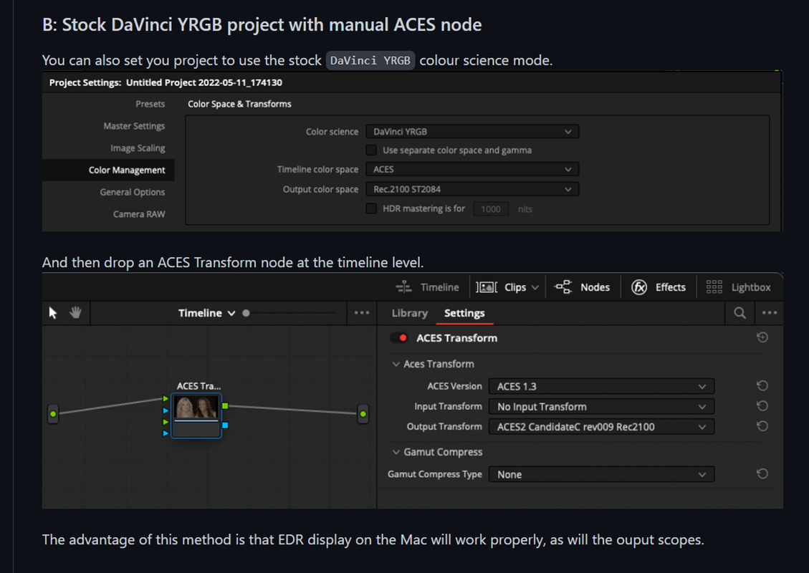Image resolution: width=809 pixels, height=573 pixels.
Task: Click the green RGB output square on ACES node
Action: pos(225,406)
